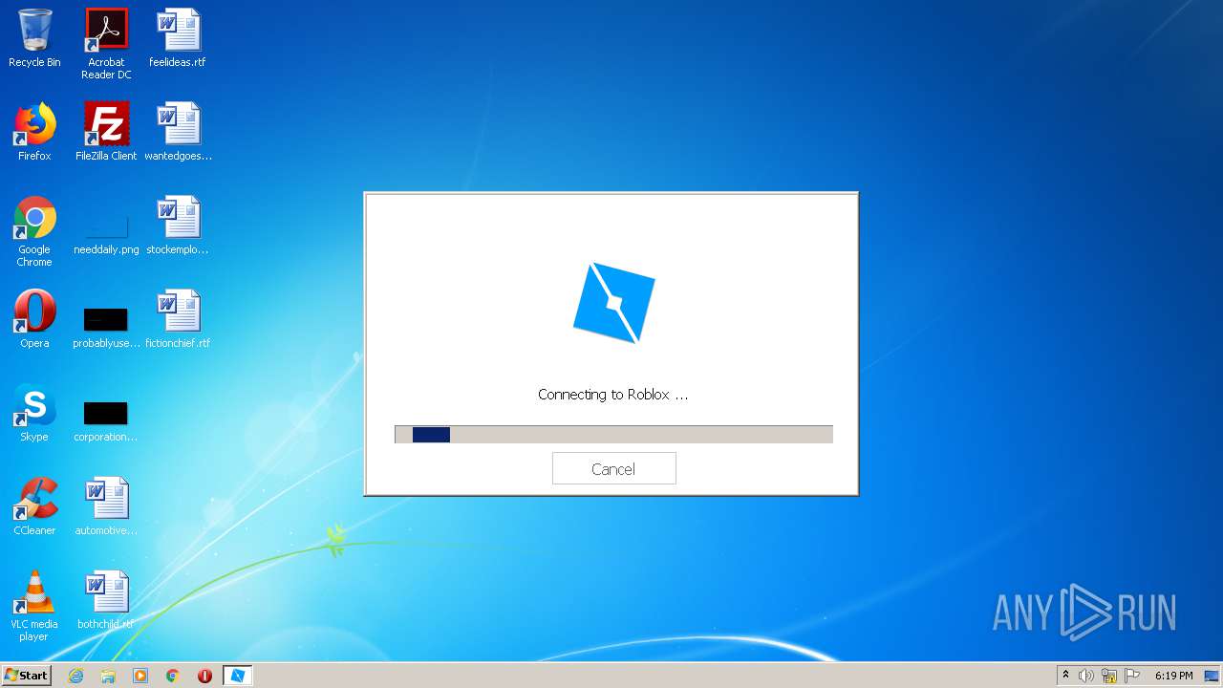Open Chrome from the taskbar
The width and height of the screenshot is (1223, 688).
click(x=173, y=676)
